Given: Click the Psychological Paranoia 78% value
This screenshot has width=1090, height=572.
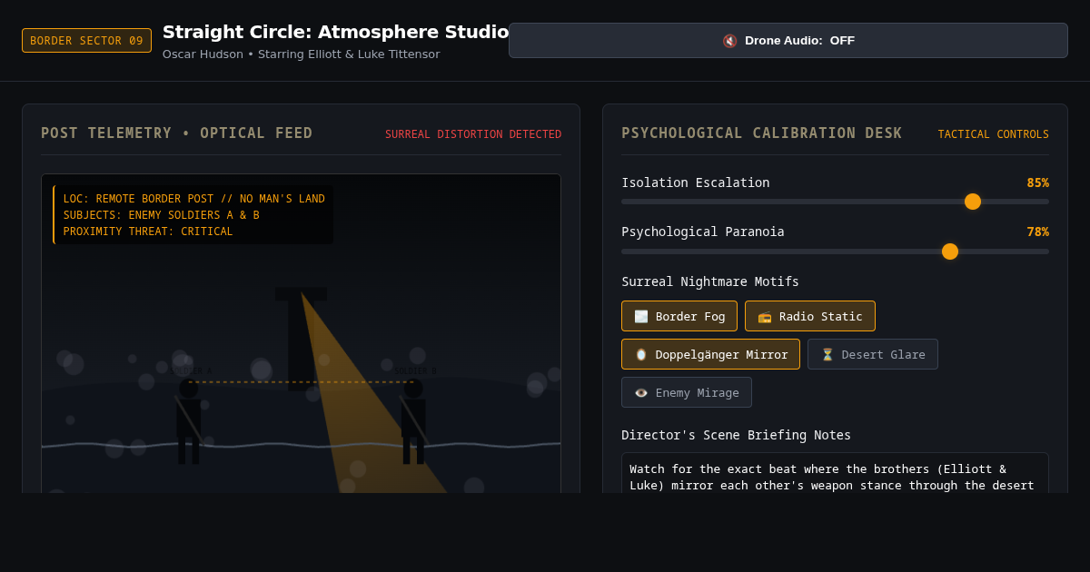Looking at the screenshot, I should (1038, 232).
